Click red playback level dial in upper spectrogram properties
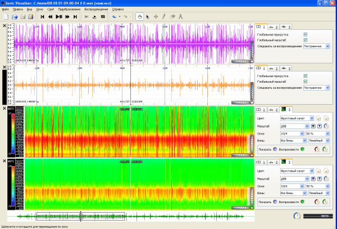This screenshot has width=337, height=229. point(317,149)
